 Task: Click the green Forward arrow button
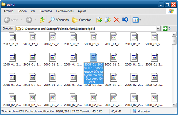(x=29, y=20)
